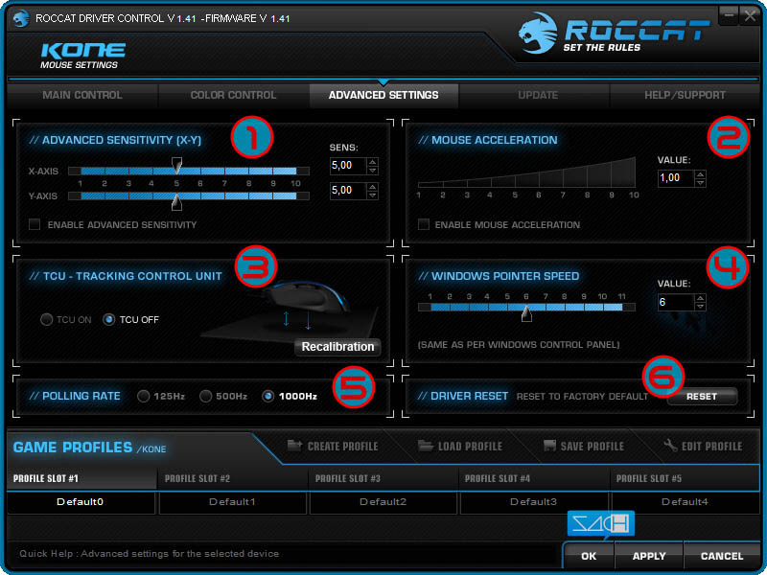Decrease X-axis sensitivity with down arrow
Image resolution: width=767 pixels, height=575 pixels.
tap(373, 171)
